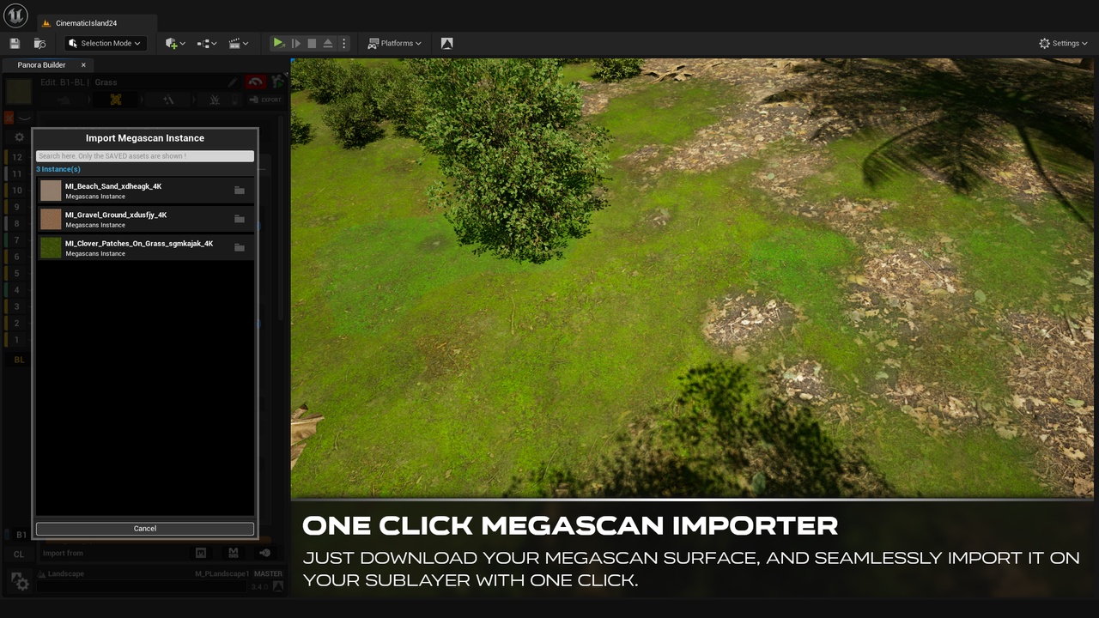The width and height of the screenshot is (1099, 618).
Task: Click the Import from material 'M' icon
Action: 201,553
